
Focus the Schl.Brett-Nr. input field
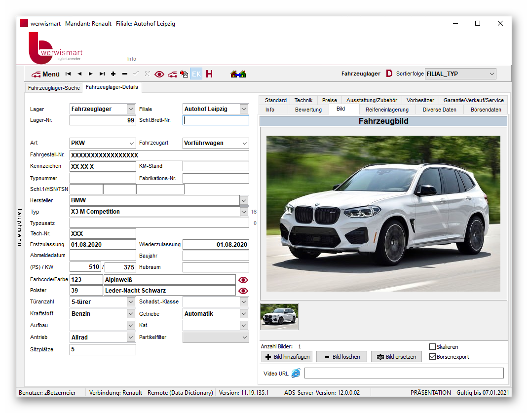(216, 120)
